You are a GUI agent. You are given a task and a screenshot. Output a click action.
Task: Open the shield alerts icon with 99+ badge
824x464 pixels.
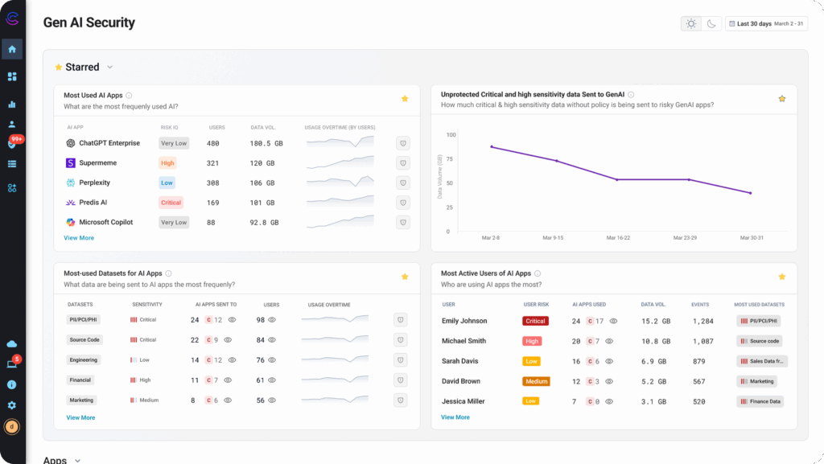click(12, 145)
